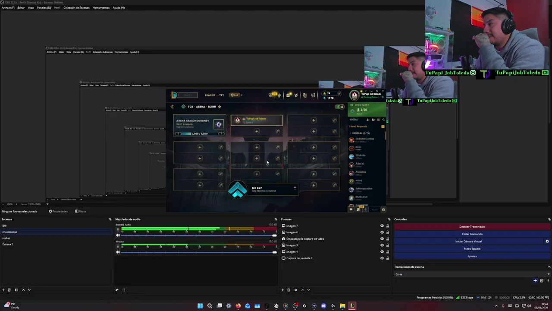This screenshot has height=311, width=552.
Task: Close the 100 BXP notification popup
Action: 295,187
